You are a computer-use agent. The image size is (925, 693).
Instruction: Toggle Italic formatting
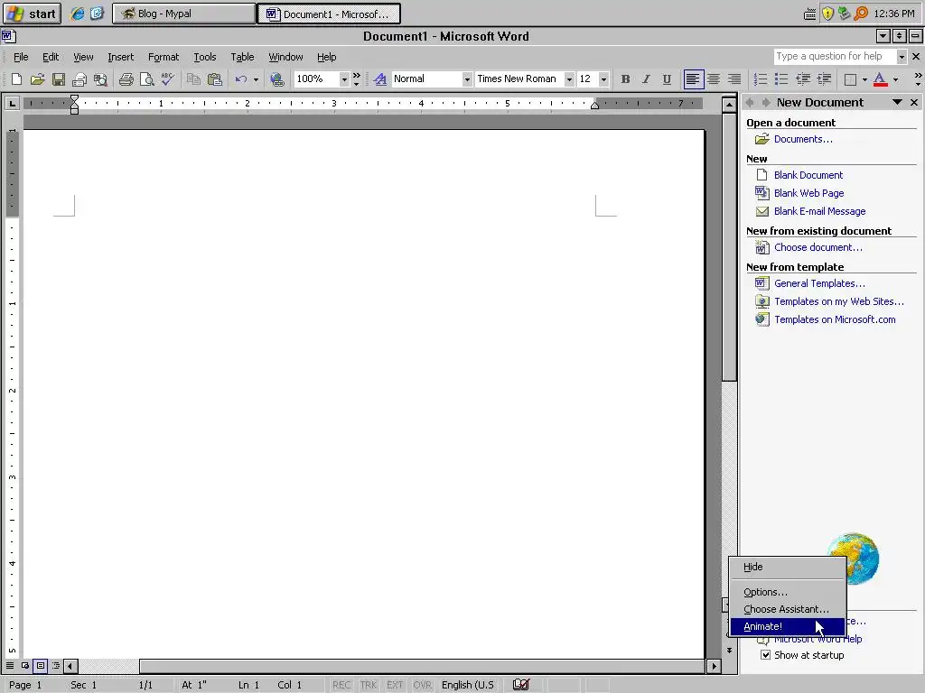646,79
